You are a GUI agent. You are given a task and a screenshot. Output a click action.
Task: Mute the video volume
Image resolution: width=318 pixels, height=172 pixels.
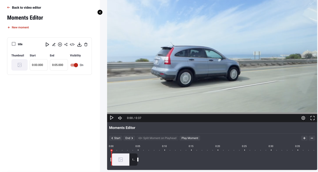click(120, 118)
